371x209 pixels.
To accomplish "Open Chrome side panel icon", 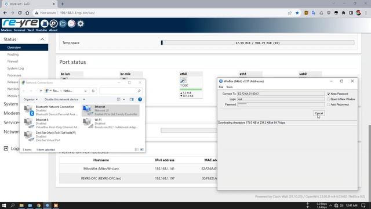I will [351, 13].
